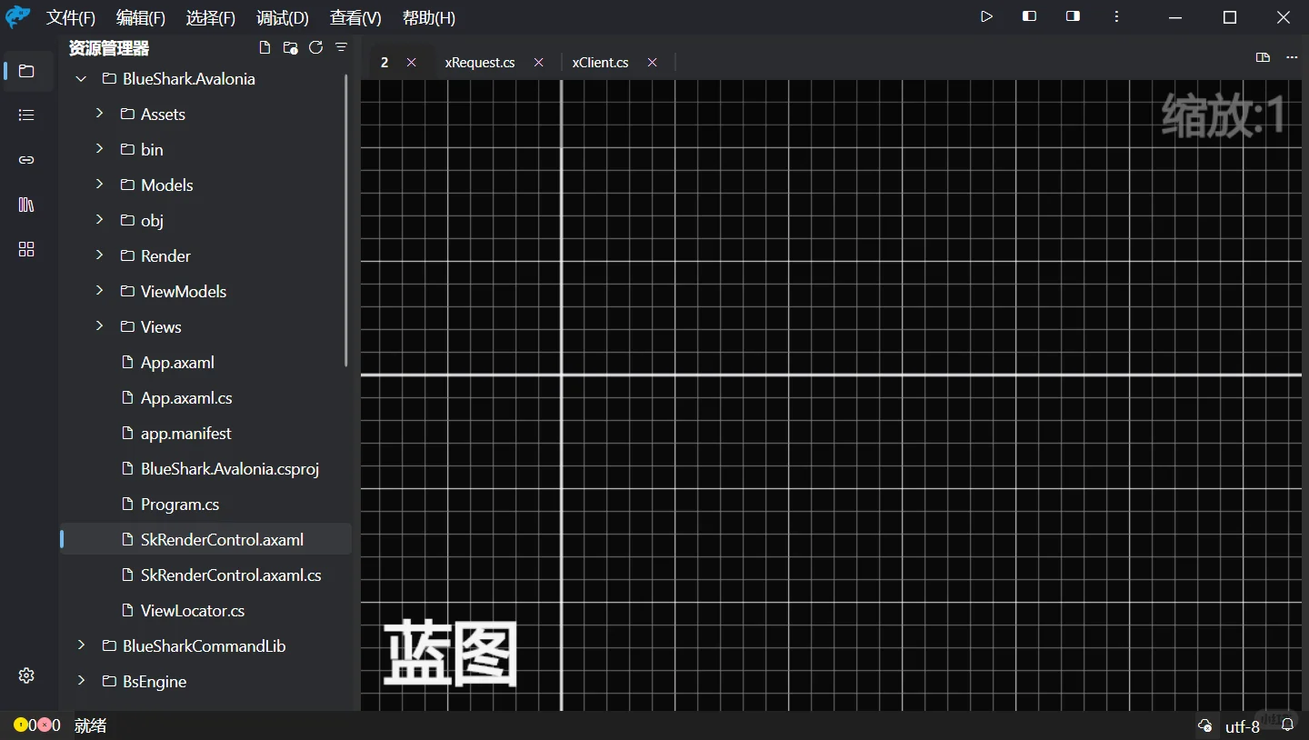
Task: Click the error and warning counter in status bar
Action: tap(36, 725)
